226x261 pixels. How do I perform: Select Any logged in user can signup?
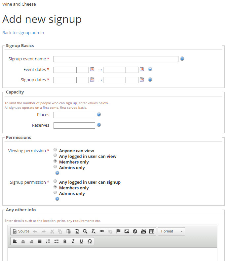coord(55,181)
